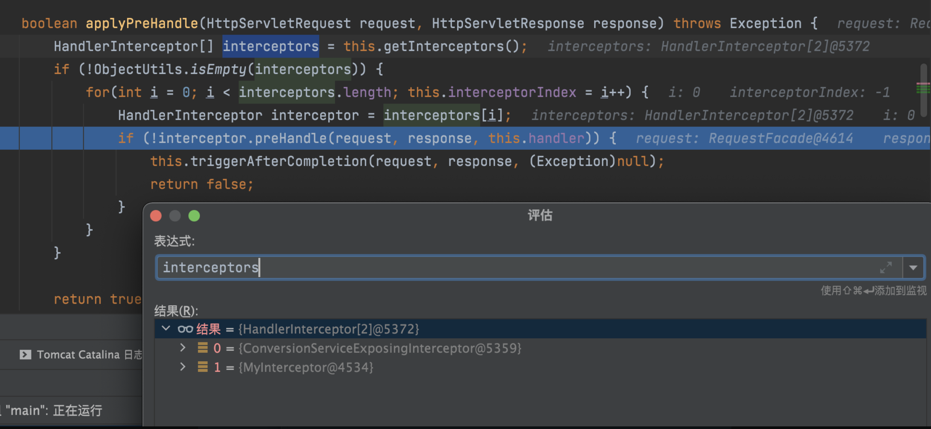Expand array element 1 MyInterceptor
931x429 pixels.
coord(183,367)
